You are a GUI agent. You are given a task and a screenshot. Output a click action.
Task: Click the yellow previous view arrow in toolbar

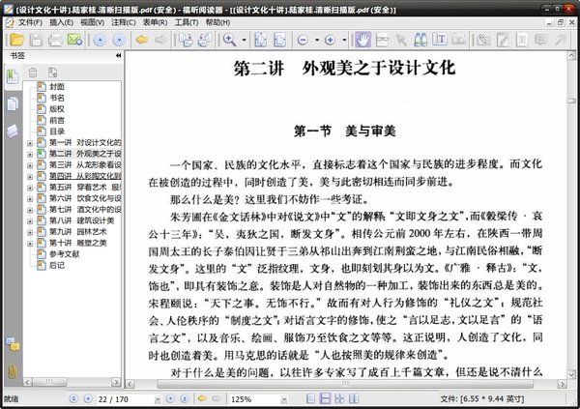[x=142, y=40]
